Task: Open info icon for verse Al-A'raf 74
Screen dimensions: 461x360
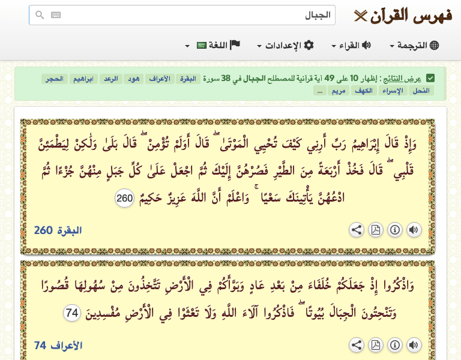Action: pyautogui.click(x=395, y=345)
